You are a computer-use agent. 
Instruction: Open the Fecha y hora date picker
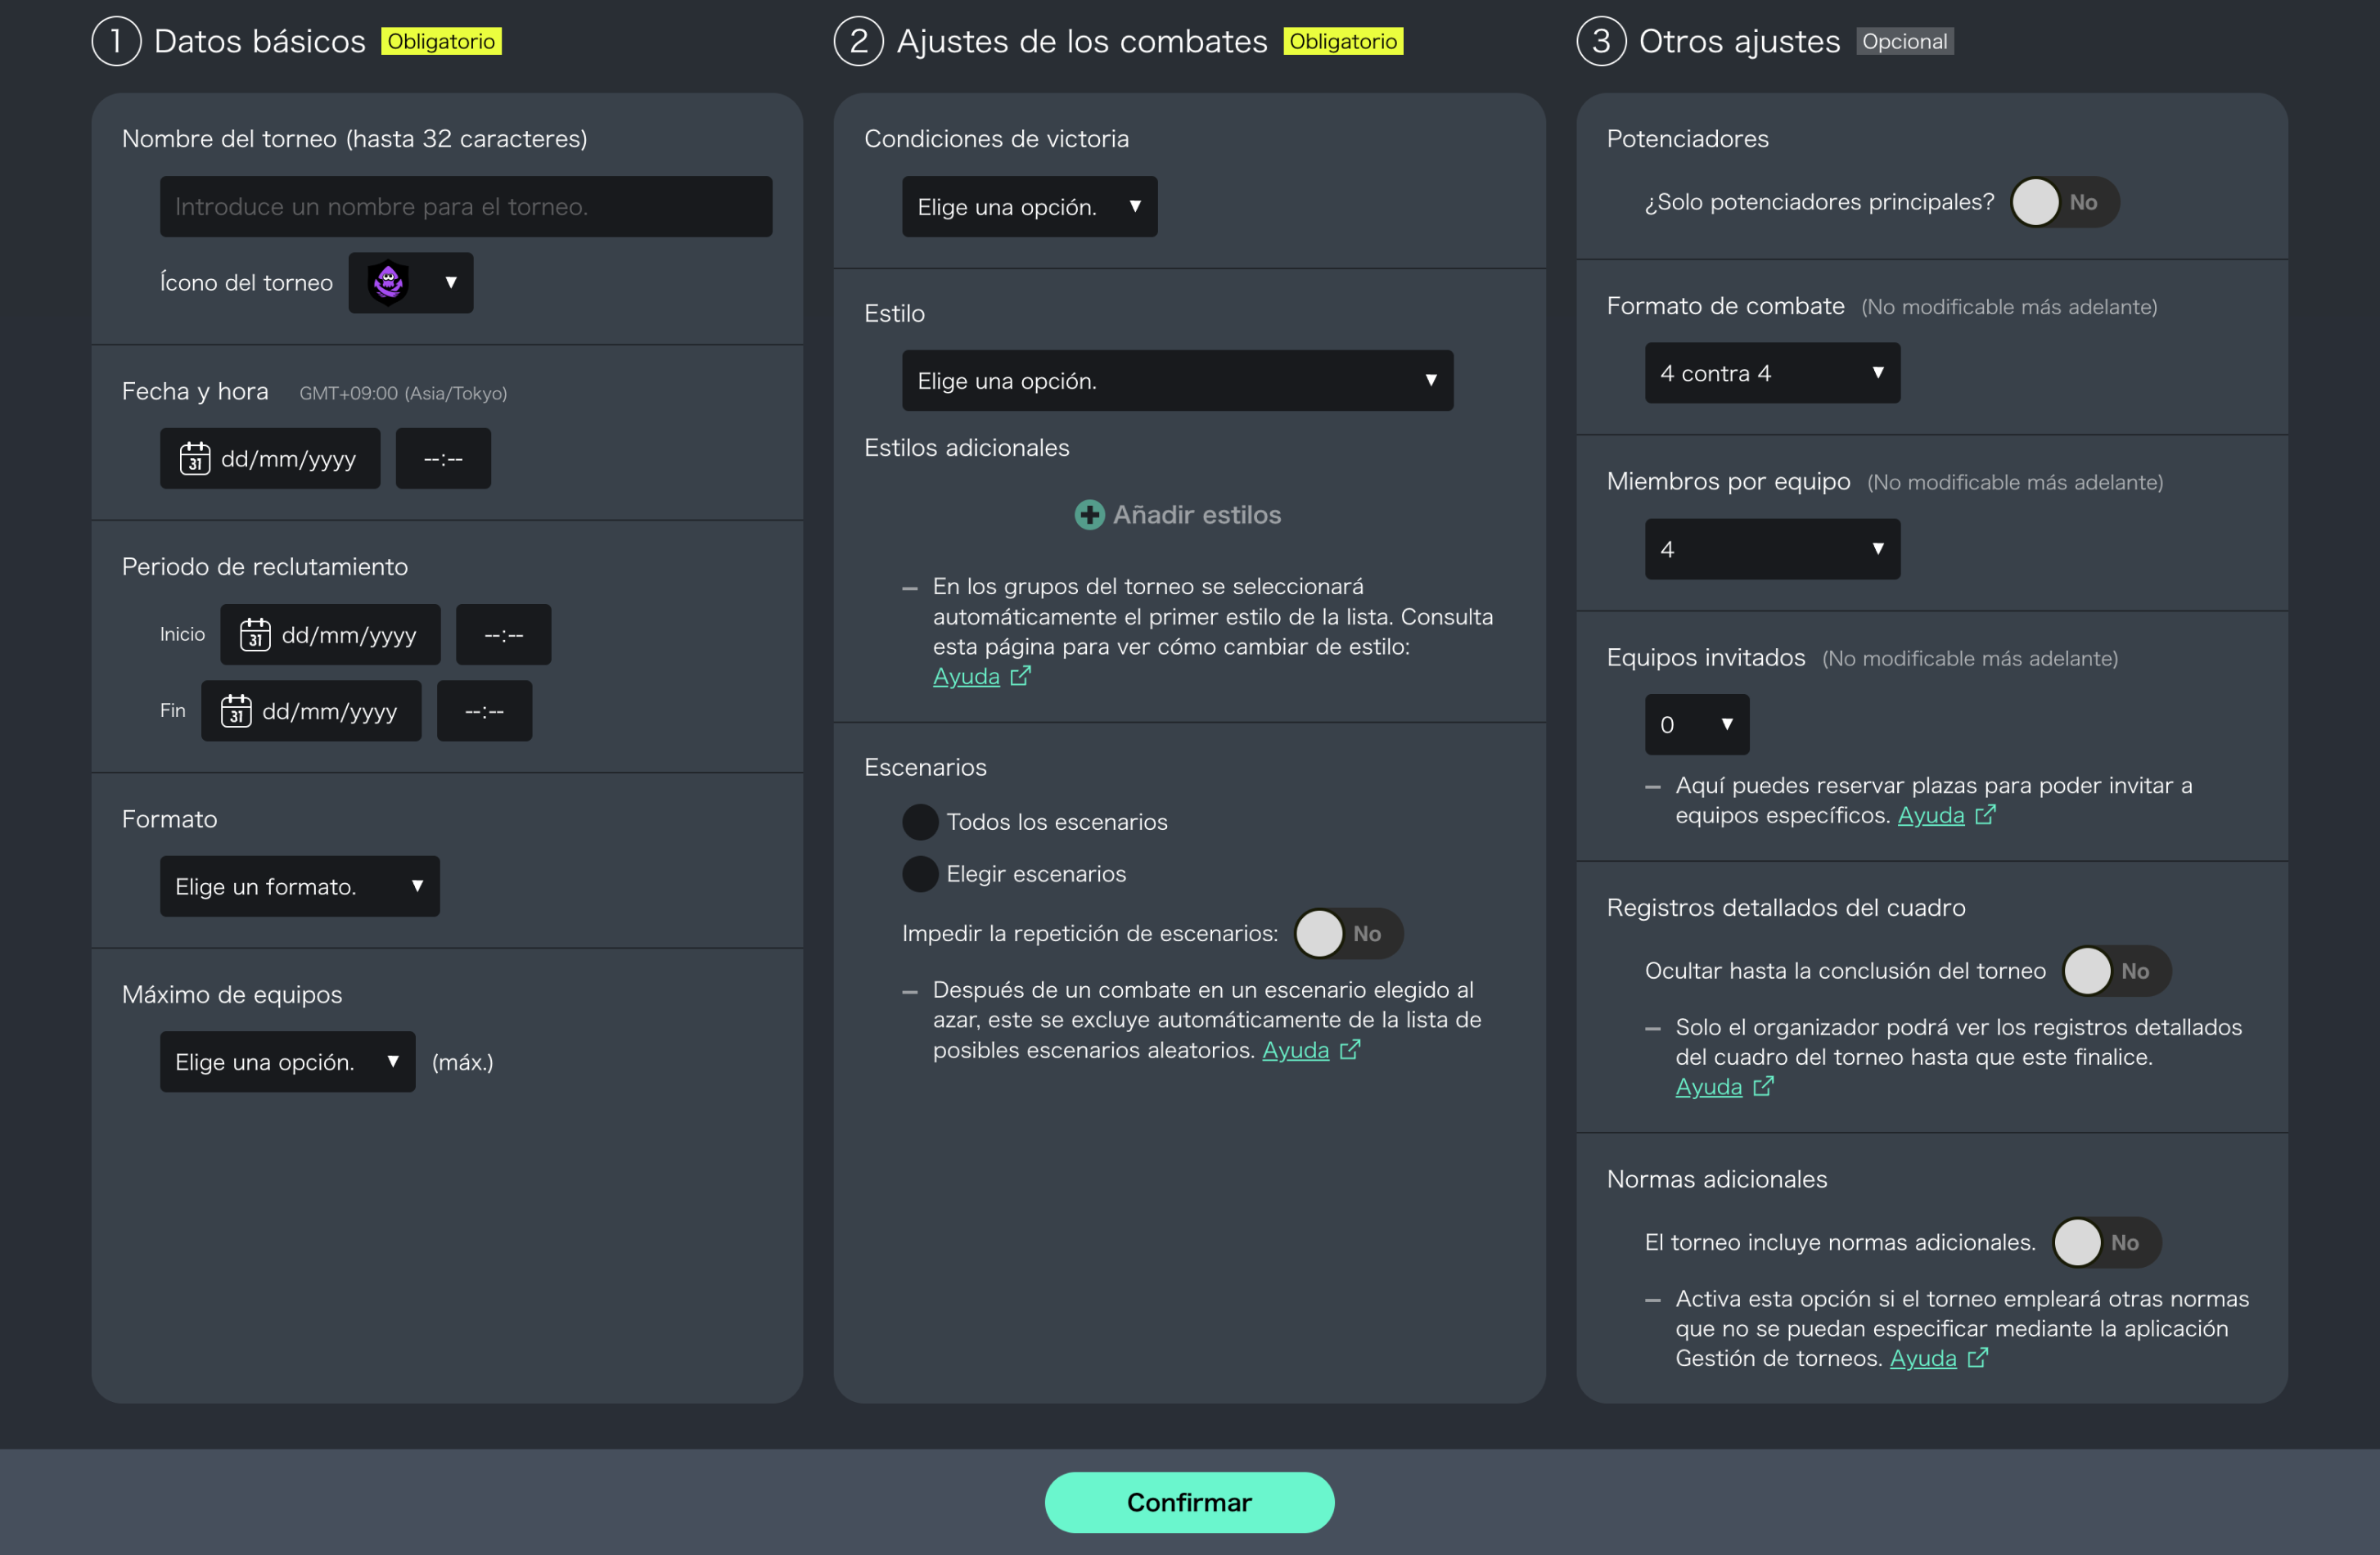coord(270,458)
